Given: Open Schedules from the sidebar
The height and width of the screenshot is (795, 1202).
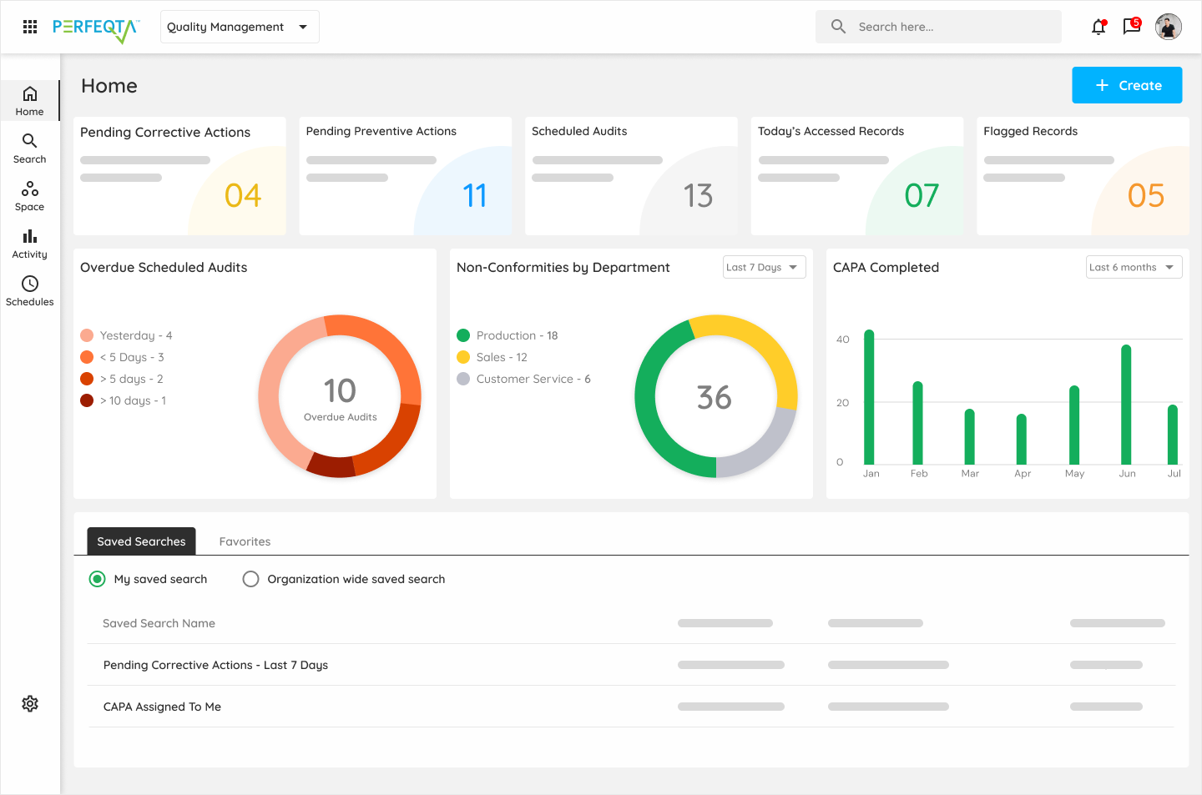Looking at the screenshot, I should click(30, 291).
